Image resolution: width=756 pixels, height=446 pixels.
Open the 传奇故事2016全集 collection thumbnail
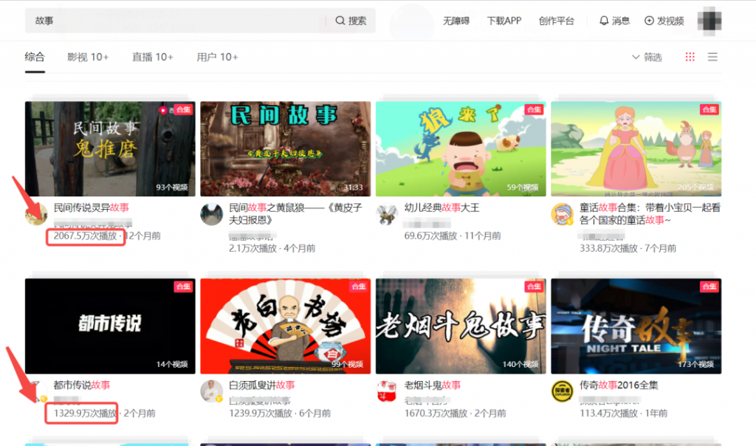coord(636,326)
